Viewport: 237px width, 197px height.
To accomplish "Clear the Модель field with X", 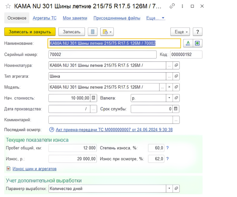I will tap(169, 87).
